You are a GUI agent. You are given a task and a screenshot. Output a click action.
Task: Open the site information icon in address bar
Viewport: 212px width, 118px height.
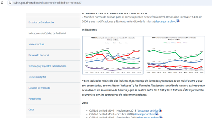[10, 2]
